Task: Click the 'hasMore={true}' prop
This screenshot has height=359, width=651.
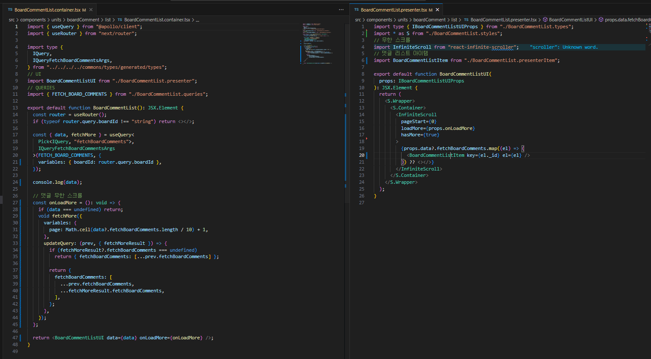Action: (420, 135)
